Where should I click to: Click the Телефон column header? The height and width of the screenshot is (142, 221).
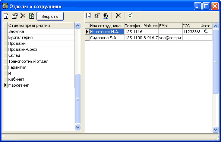[x=133, y=26]
